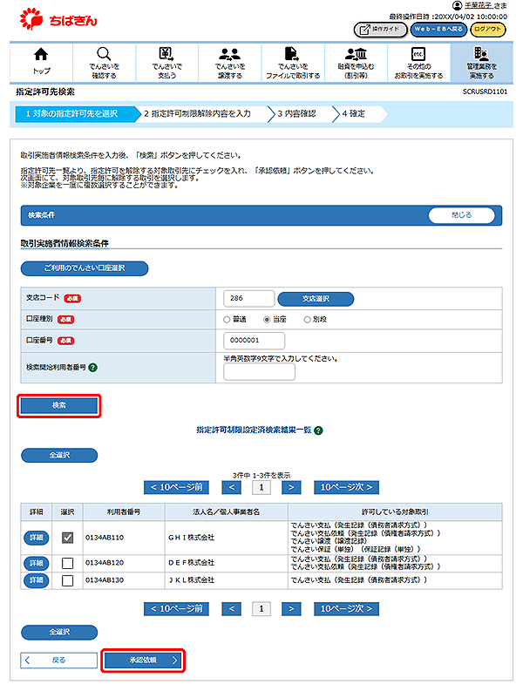
Task: Collapse 検索条件 with 閉じる button
Action: point(461,215)
